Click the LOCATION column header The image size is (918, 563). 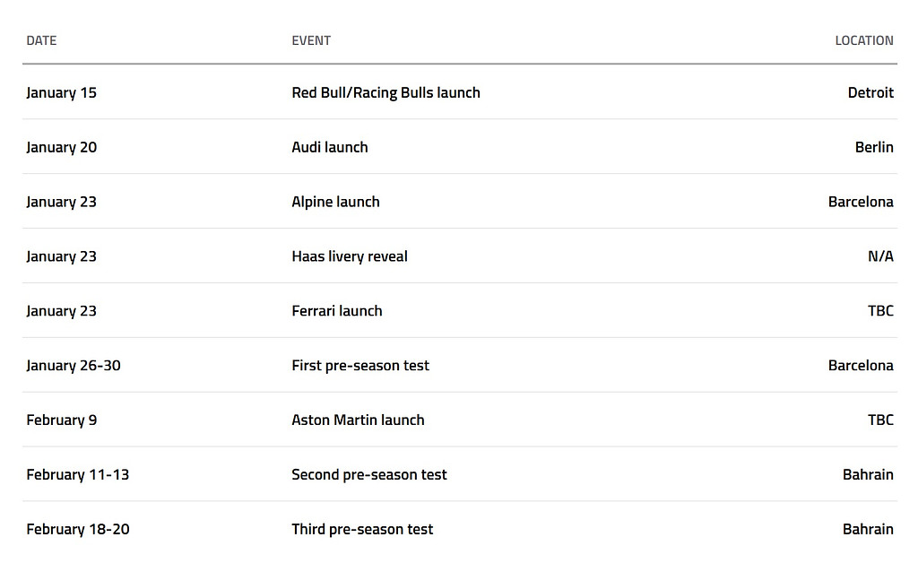(863, 40)
